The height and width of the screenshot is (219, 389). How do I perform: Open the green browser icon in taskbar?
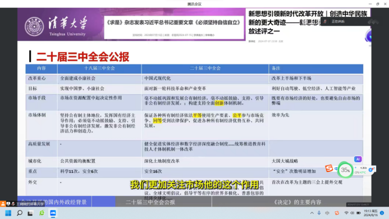42,213
